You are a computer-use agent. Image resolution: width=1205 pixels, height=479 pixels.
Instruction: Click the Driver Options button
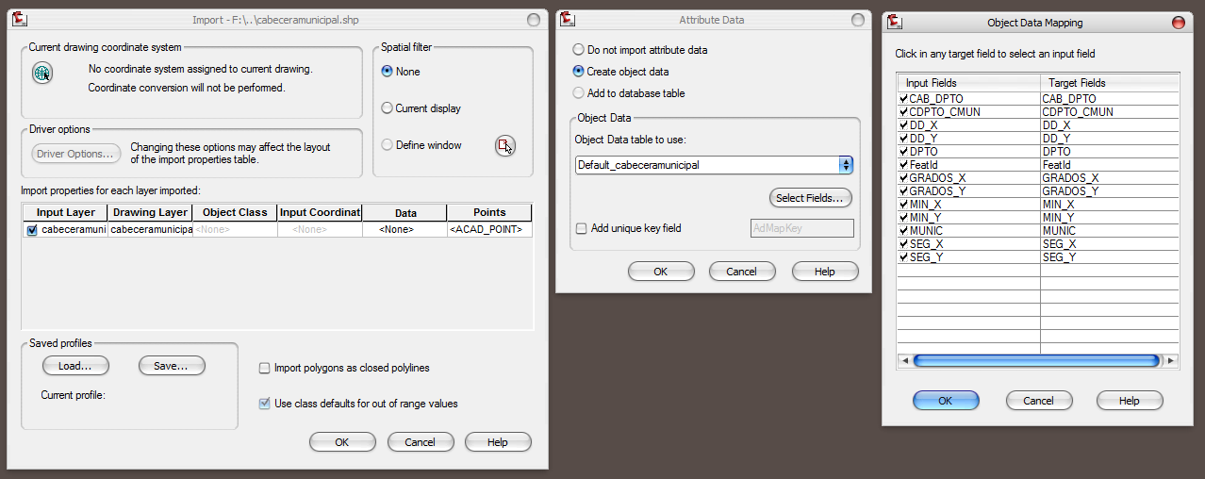[76, 154]
